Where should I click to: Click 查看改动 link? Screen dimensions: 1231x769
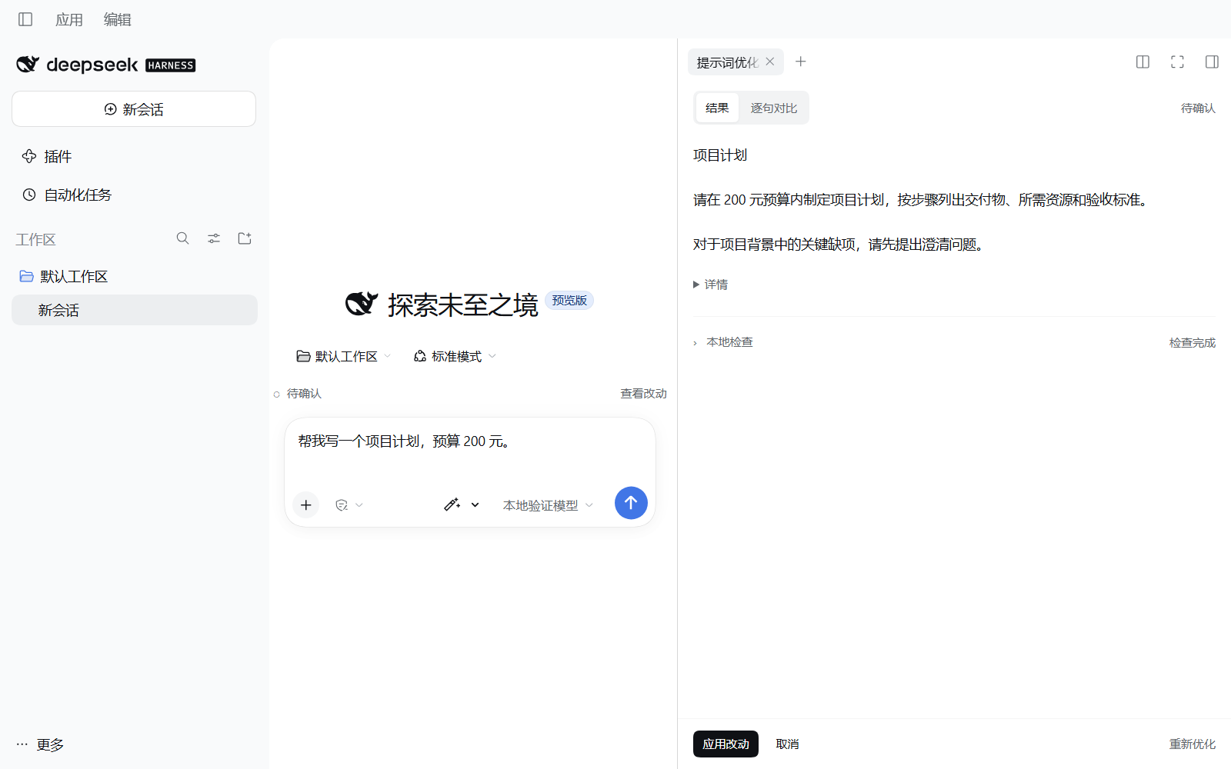643,394
